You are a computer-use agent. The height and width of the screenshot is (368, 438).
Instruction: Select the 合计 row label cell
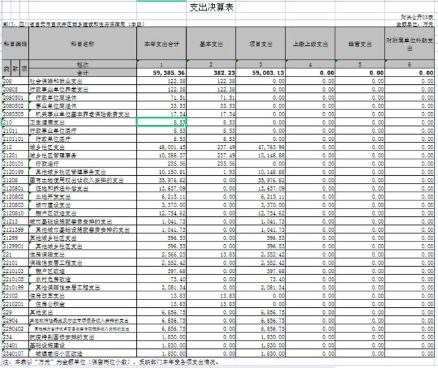click(x=83, y=72)
